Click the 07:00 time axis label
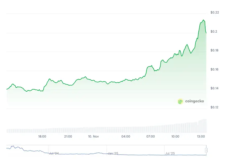 [x=151, y=137]
